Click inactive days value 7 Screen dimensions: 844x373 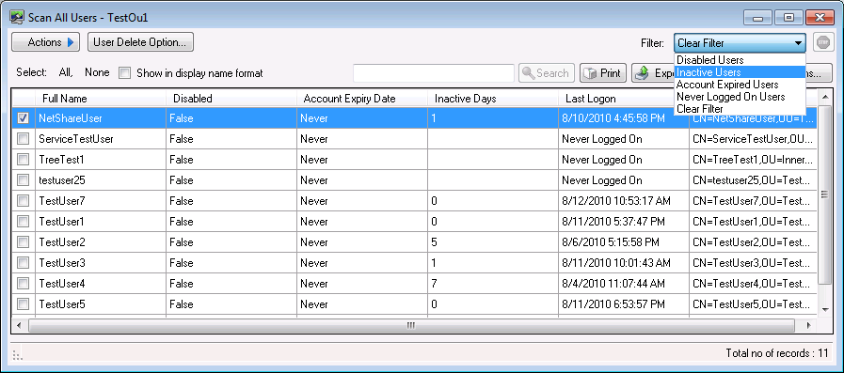coord(493,284)
